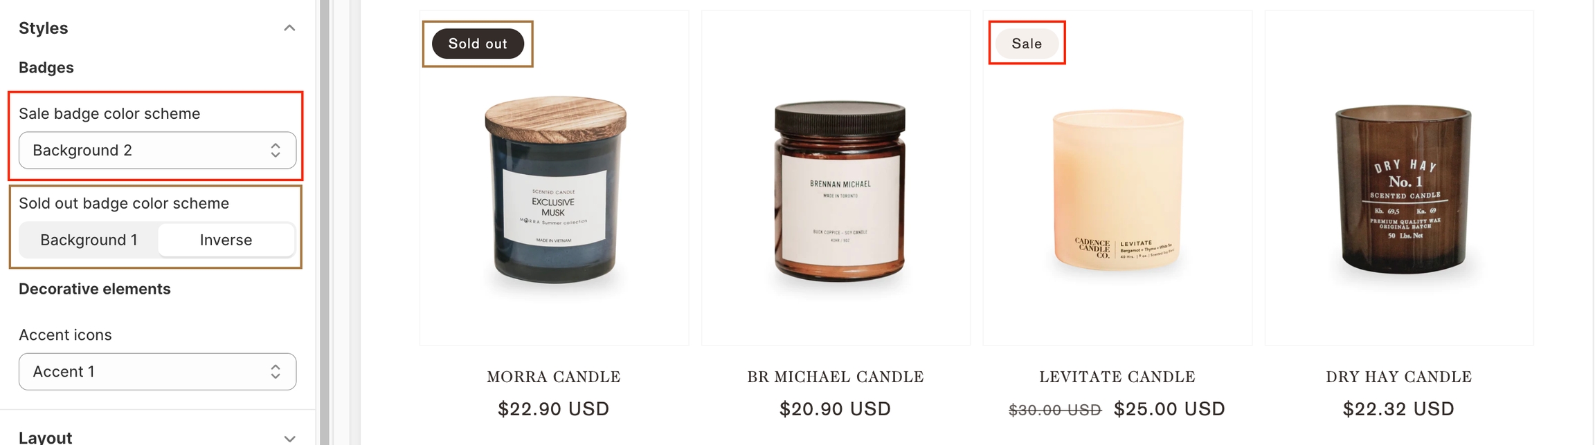Click the DRY HAY CANDLE title link

pos(1399,377)
